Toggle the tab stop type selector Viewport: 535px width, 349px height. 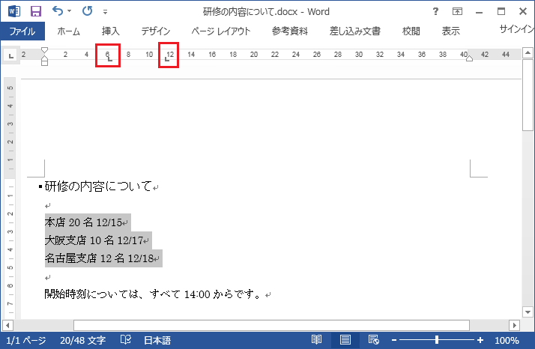(11, 55)
